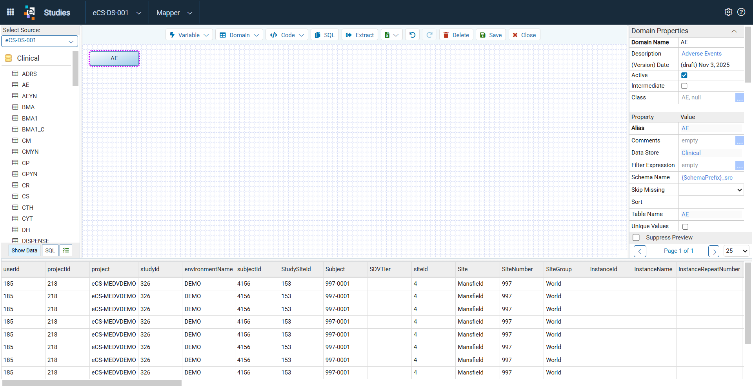Select CS in the Clinical list

(25, 196)
